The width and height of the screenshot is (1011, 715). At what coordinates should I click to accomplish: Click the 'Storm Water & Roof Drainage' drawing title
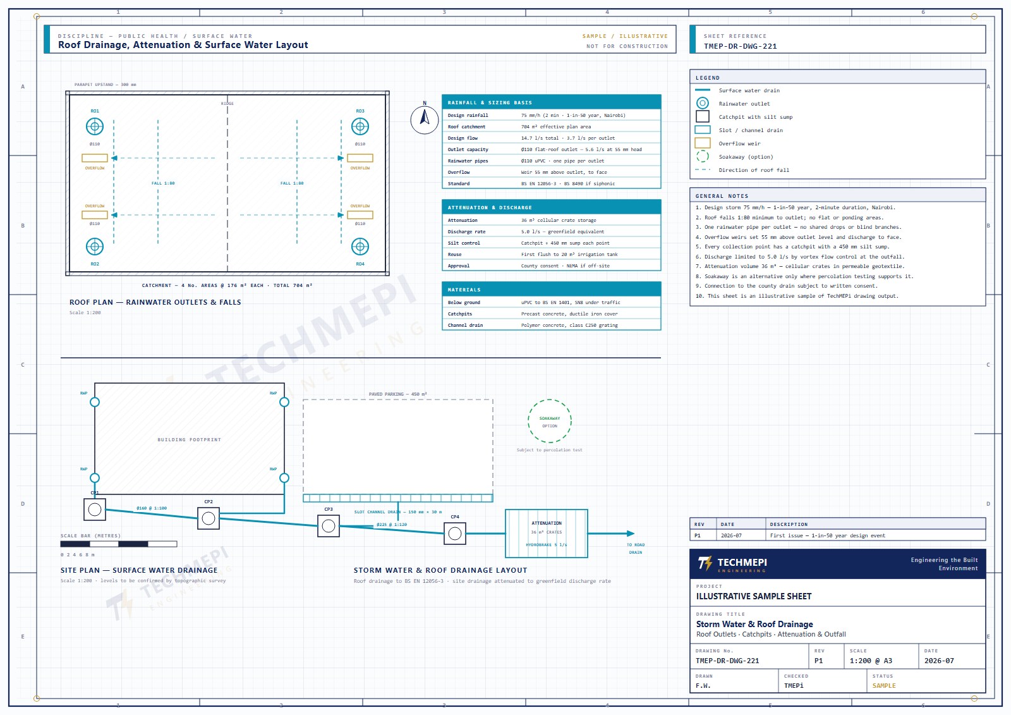coord(754,624)
